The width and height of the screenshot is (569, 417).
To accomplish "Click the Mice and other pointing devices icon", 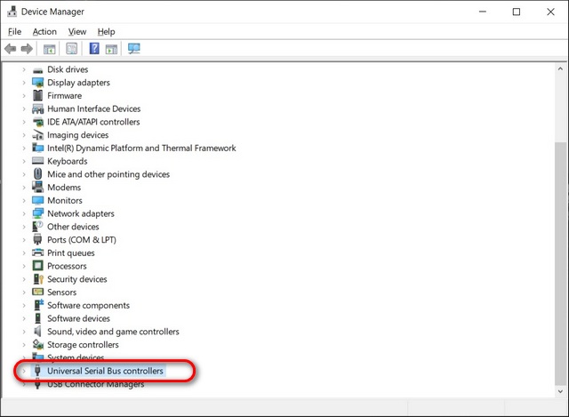I will [37, 174].
